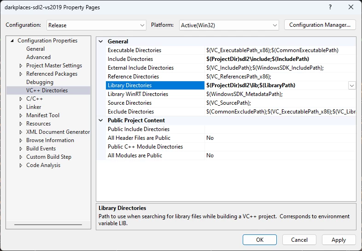Expand the XML Document Generator node
This screenshot has width=362, height=251.
21,132
